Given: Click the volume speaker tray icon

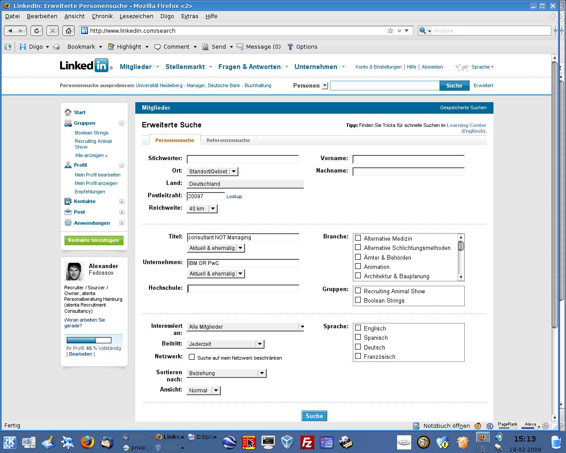Looking at the screenshot, I should 499,437.
